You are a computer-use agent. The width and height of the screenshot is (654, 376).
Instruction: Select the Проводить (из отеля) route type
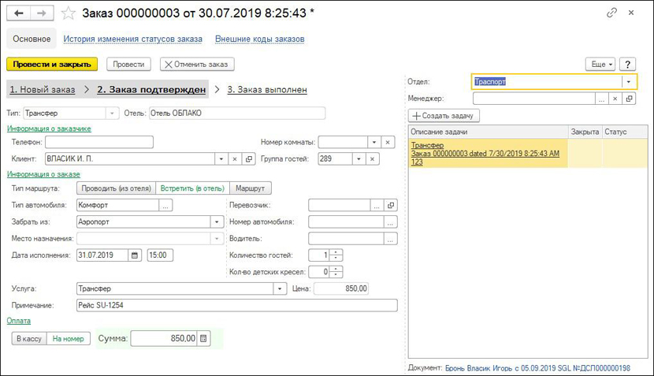coord(115,188)
